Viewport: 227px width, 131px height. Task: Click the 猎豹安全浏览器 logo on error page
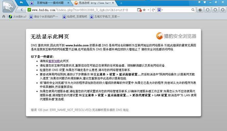(x=176, y=36)
